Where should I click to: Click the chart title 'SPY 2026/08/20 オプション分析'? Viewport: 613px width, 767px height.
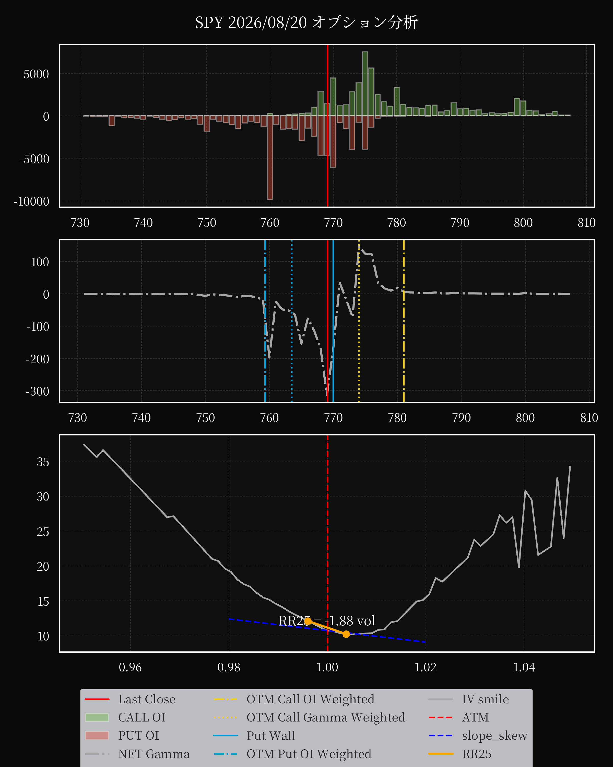tap(306, 22)
